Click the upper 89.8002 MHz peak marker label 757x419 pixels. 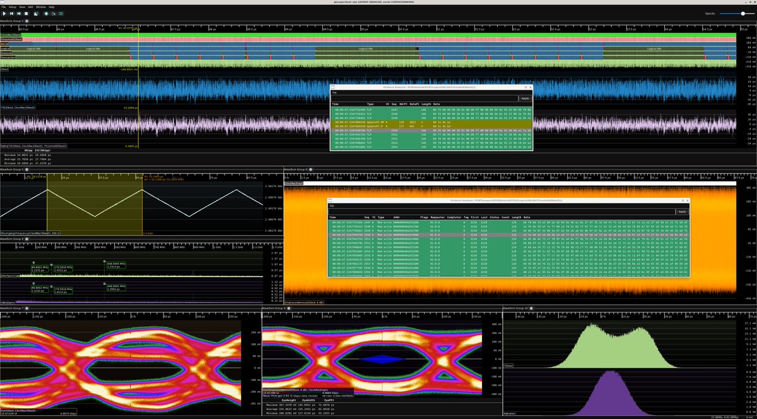coord(40,267)
